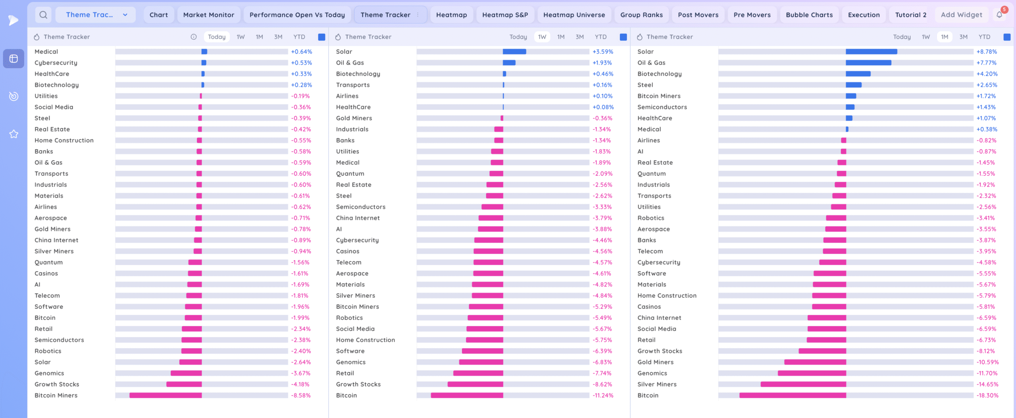Click the search magnifier icon
The image size is (1016, 418).
(43, 15)
